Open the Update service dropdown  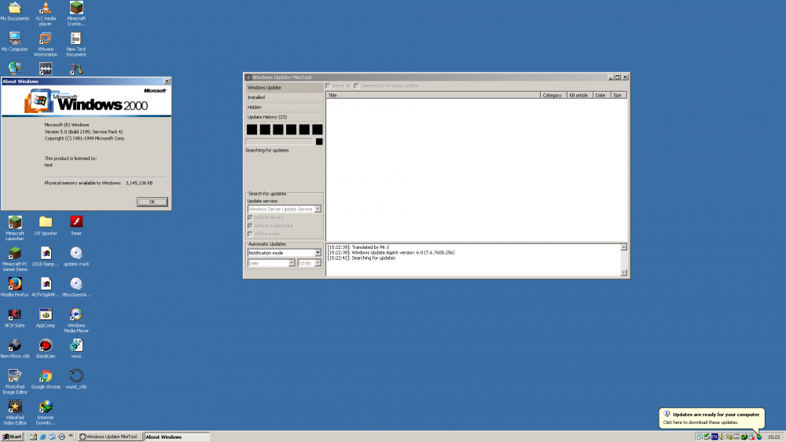click(x=284, y=210)
